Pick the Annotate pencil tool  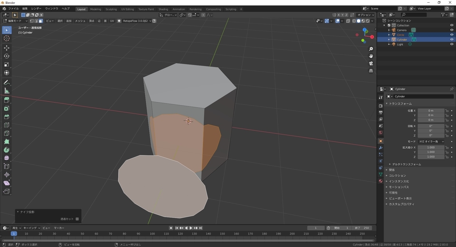click(6, 82)
